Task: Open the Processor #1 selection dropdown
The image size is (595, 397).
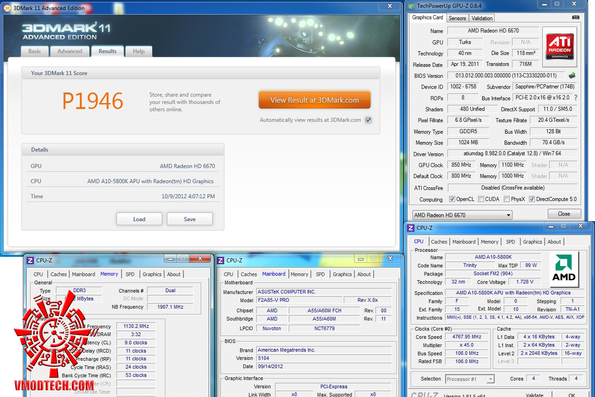Action: [x=470, y=379]
